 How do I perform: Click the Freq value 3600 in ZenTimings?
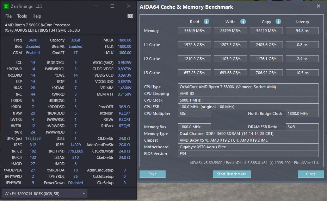[x=33, y=40]
